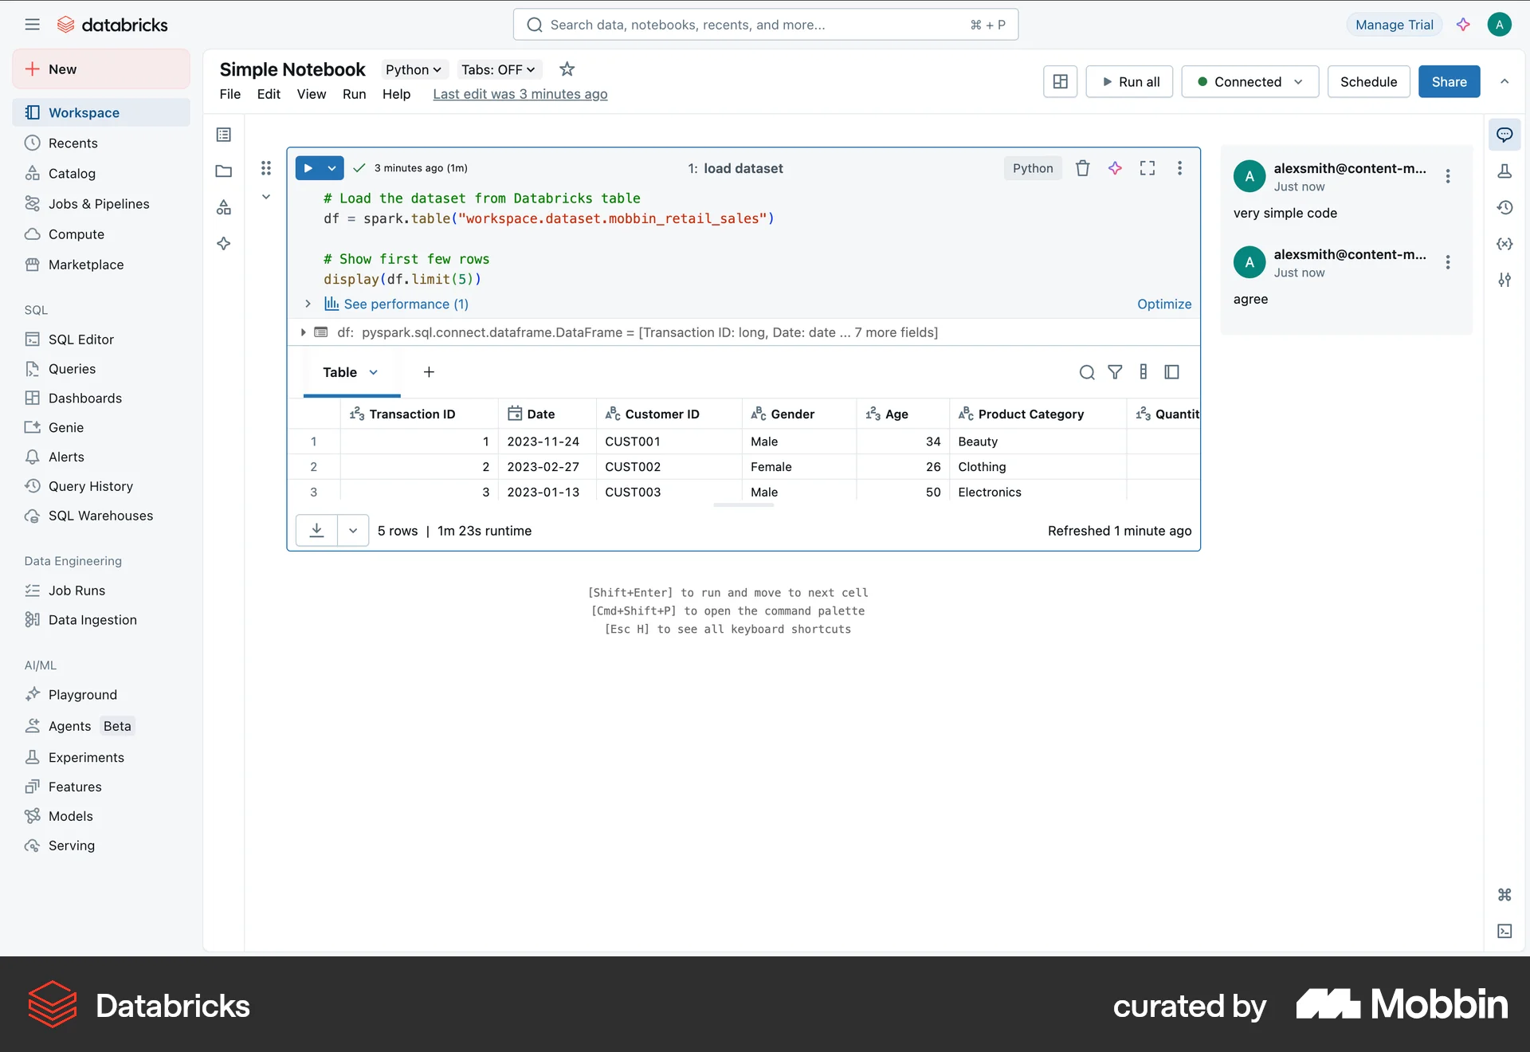Screen dimensions: 1530x1052
Task: Open the version history panel icon
Action: click(x=1505, y=207)
